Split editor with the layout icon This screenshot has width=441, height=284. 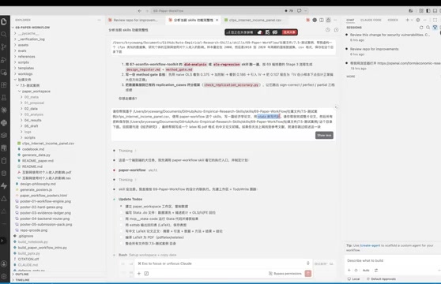click(x=322, y=20)
